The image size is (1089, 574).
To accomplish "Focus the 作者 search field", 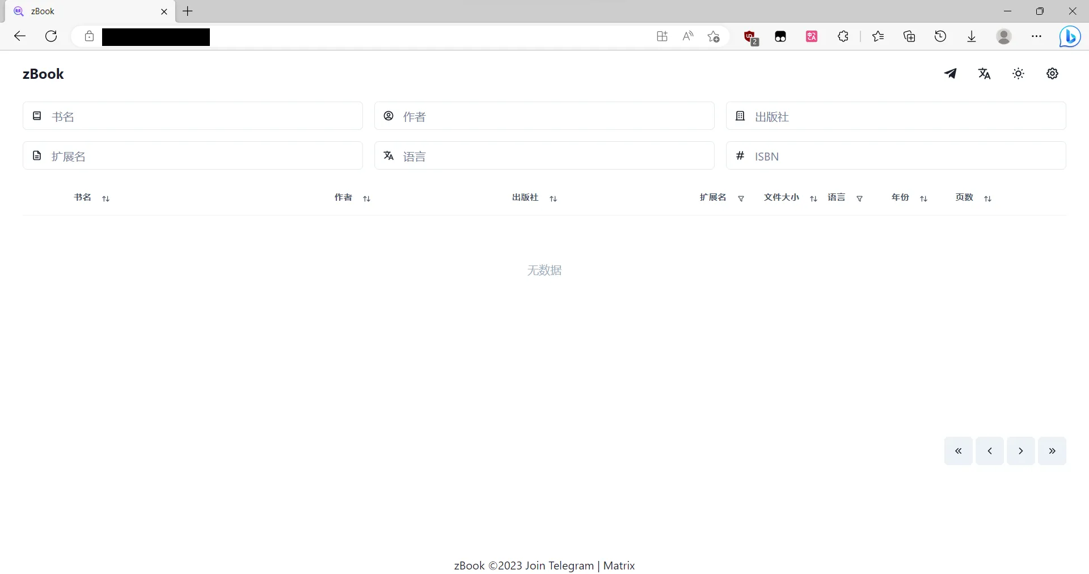I will tap(544, 116).
